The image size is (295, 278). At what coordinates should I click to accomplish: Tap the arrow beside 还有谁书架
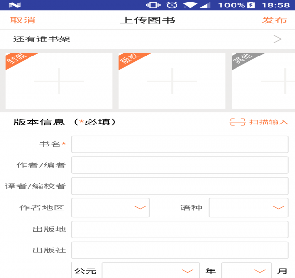(277, 39)
